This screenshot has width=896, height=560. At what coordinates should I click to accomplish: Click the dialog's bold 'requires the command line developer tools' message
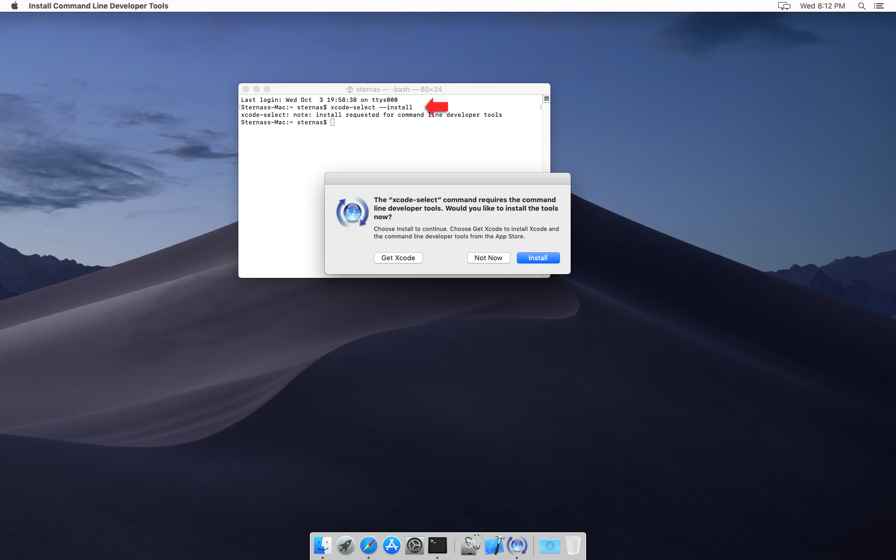[466, 209]
